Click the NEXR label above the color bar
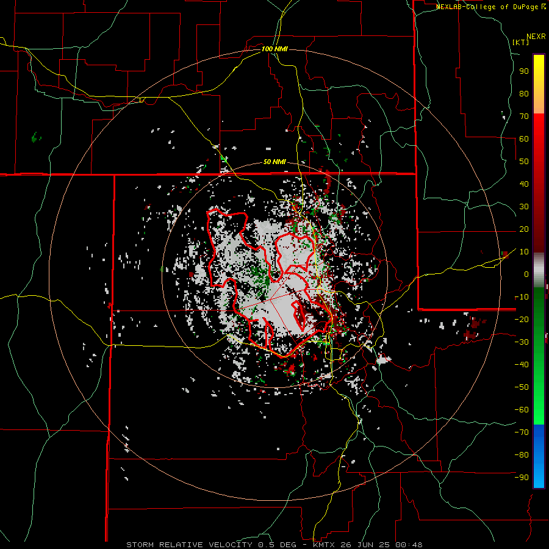Image resolution: width=549 pixels, height=549 pixels. coord(536,37)
